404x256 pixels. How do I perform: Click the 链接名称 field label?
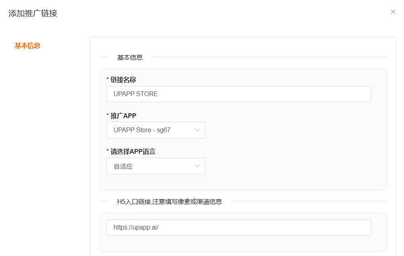(x=124, y=79)
